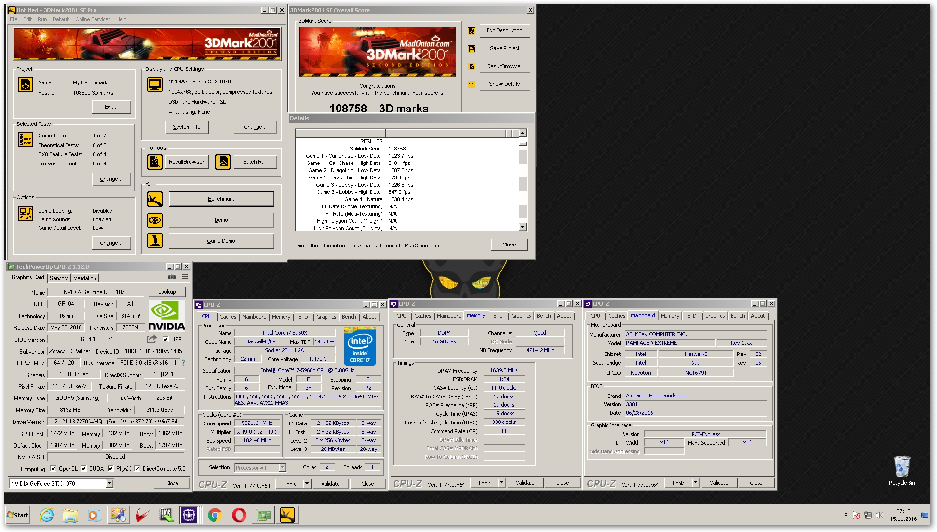Click the results list scrollbar down arrow

pyautogui.click(x=523, y=227)
